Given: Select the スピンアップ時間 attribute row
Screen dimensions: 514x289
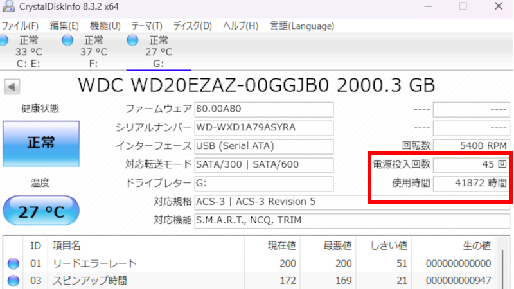Looking at the screenshot, I should tap(250, 281).
